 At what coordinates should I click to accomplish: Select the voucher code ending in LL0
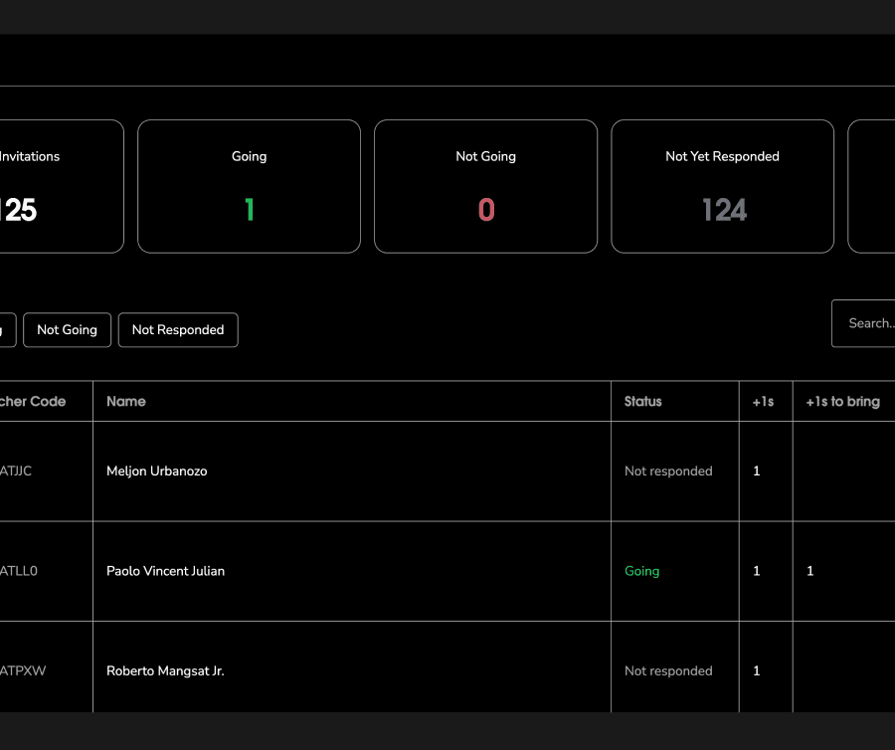19,571
